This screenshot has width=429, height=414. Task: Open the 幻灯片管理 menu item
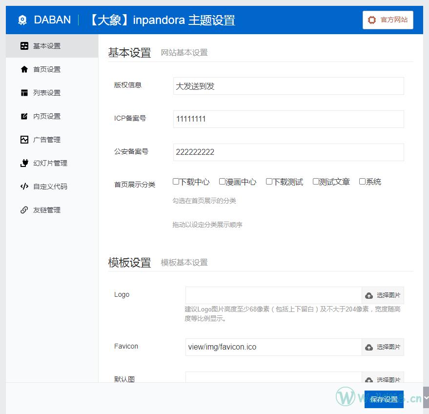(x=52, y=163)
